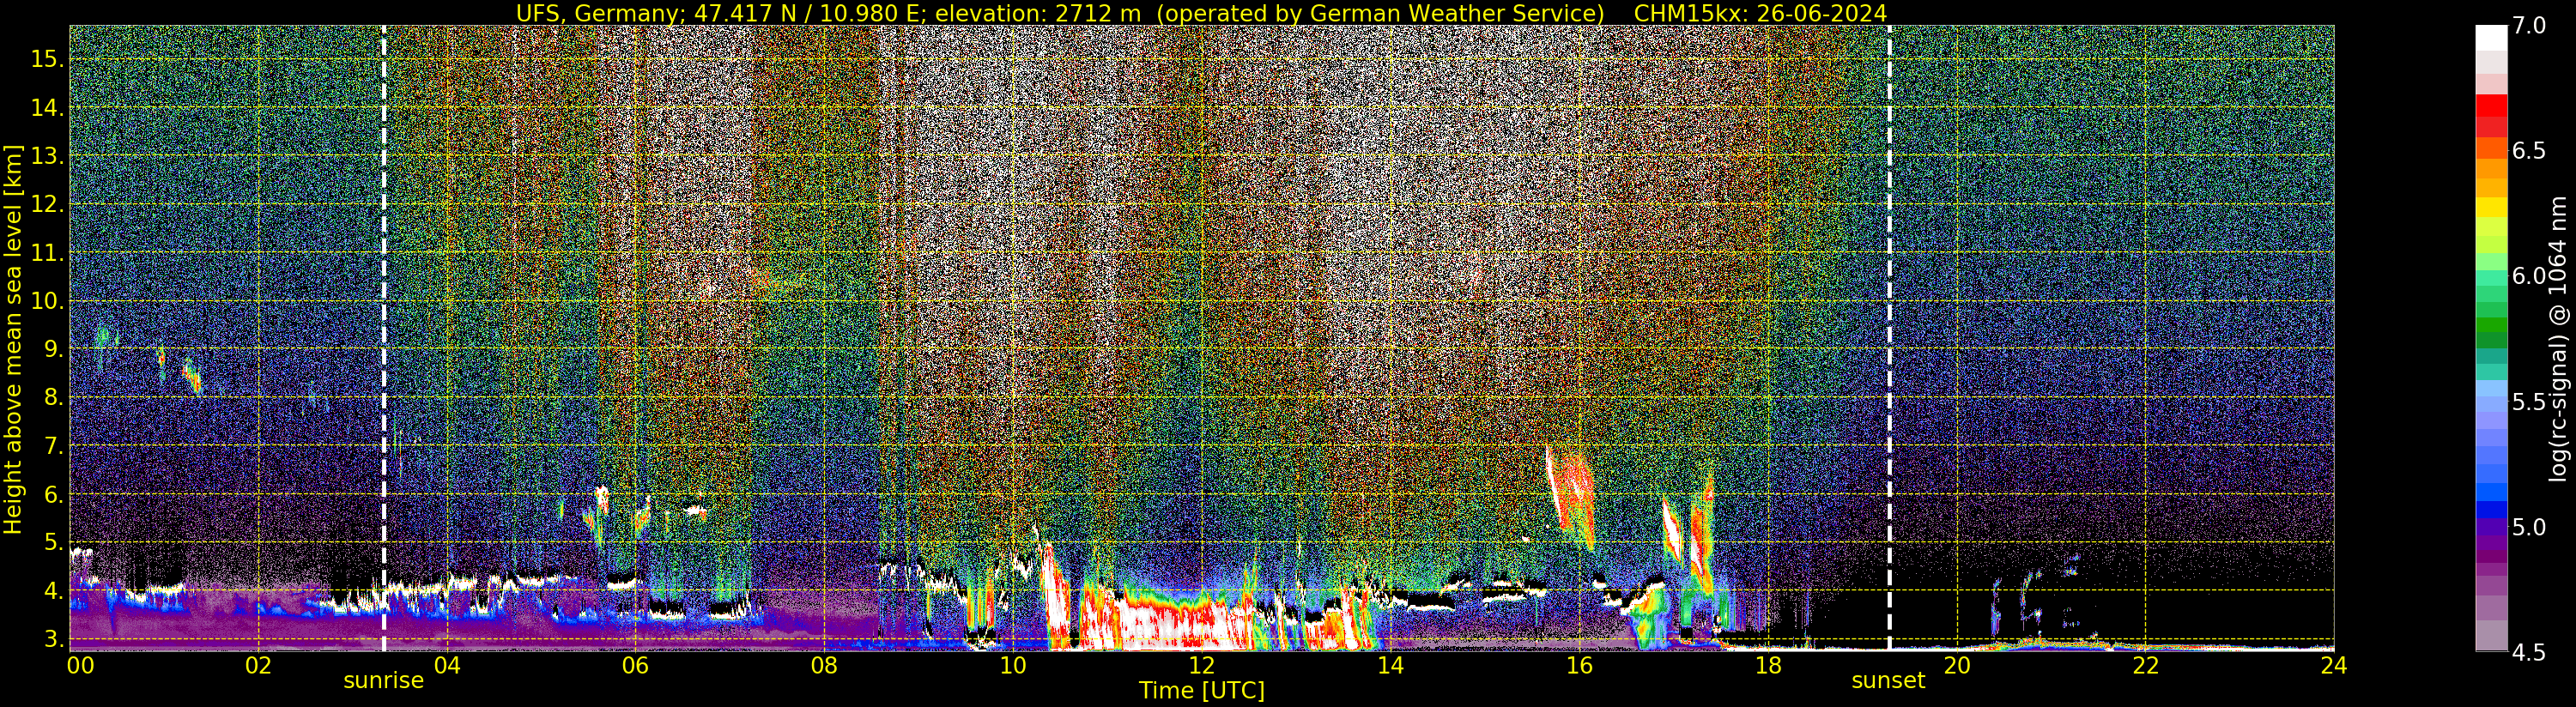Click time tick '12'
Screen dimensions: 2576x707
pyautogui.click(x=1202, y=665)
